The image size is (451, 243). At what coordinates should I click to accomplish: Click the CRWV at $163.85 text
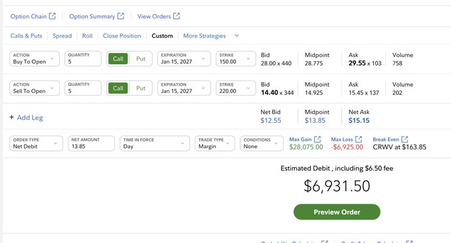point(399,147)
